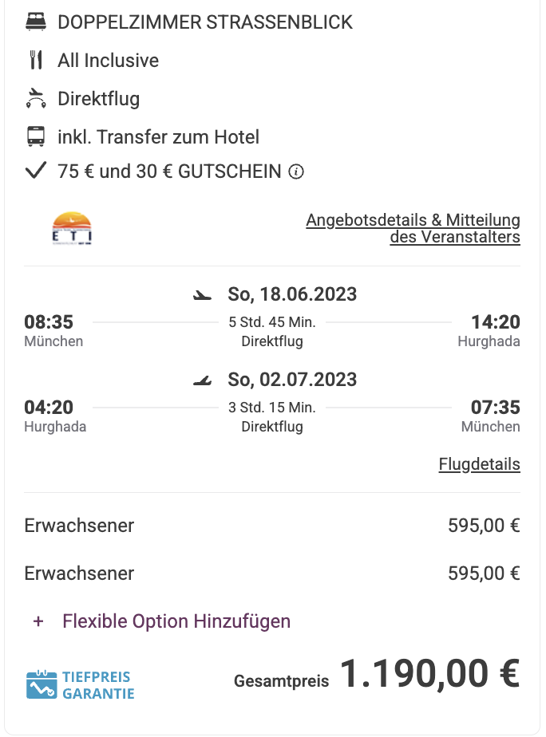Open Angebotsdetails & Mitteilung des Veranstalters link
This screenshot has height=737, width=546.
pos(413,228)
